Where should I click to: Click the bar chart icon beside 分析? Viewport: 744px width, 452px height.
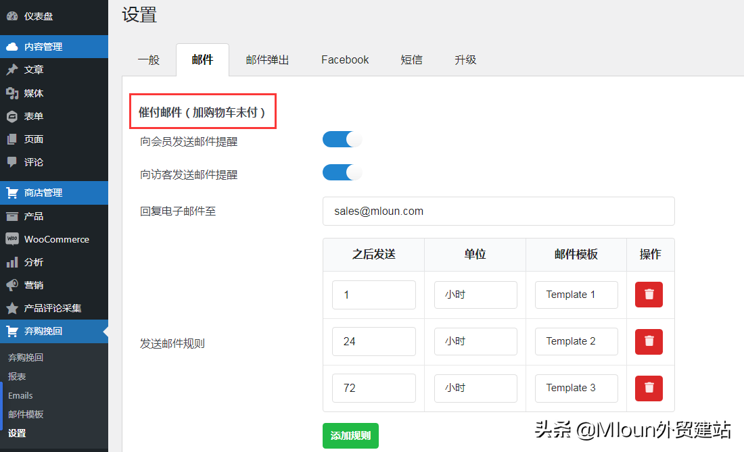(x=12, y=262)
